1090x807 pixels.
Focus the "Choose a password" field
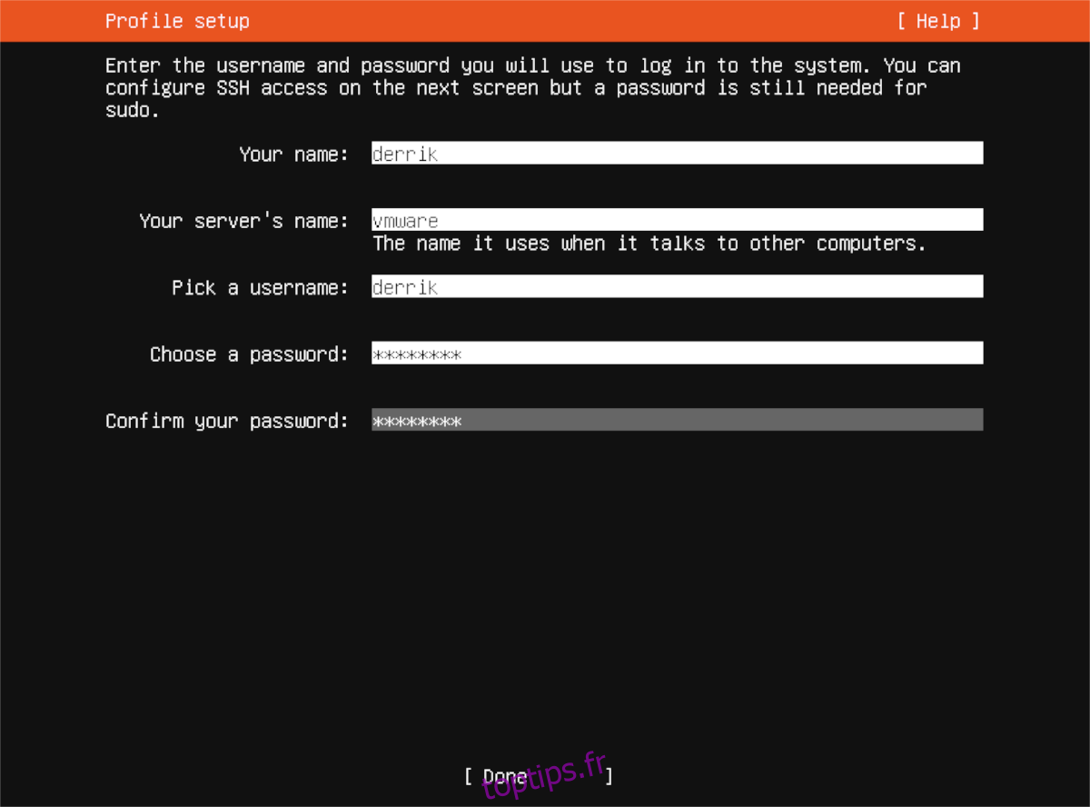[677, 354]
